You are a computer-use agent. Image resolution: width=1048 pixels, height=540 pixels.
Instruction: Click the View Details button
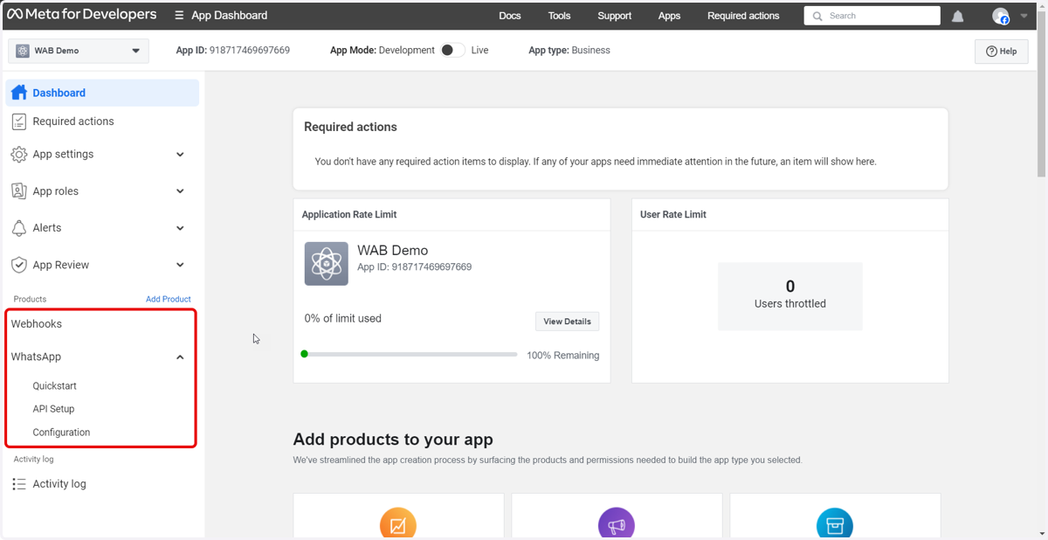pos(568,322)
